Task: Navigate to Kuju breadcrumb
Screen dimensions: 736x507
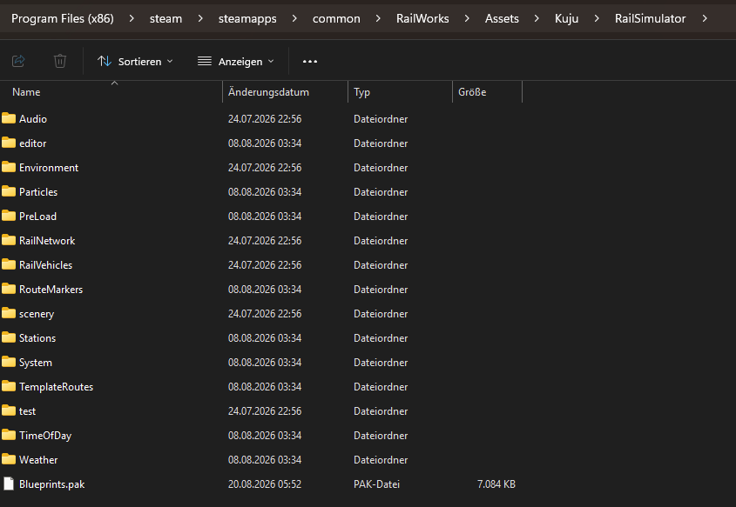Action: point(566,19)
